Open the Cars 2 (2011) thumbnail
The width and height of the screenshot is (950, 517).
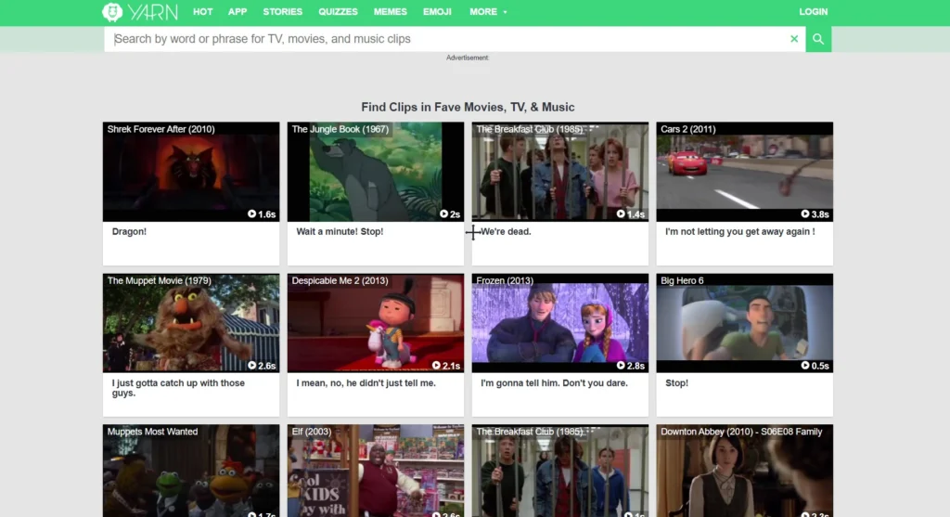tap(745, 172)
